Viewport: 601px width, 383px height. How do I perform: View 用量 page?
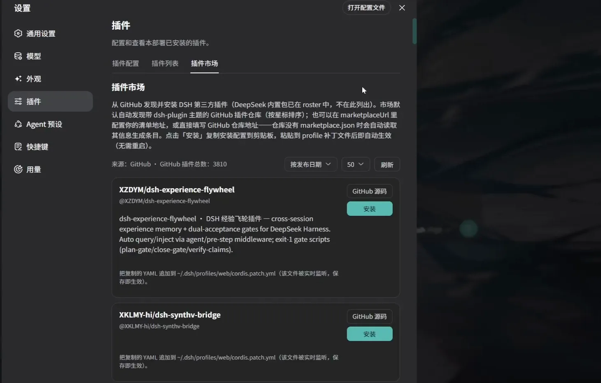point(50,169)
